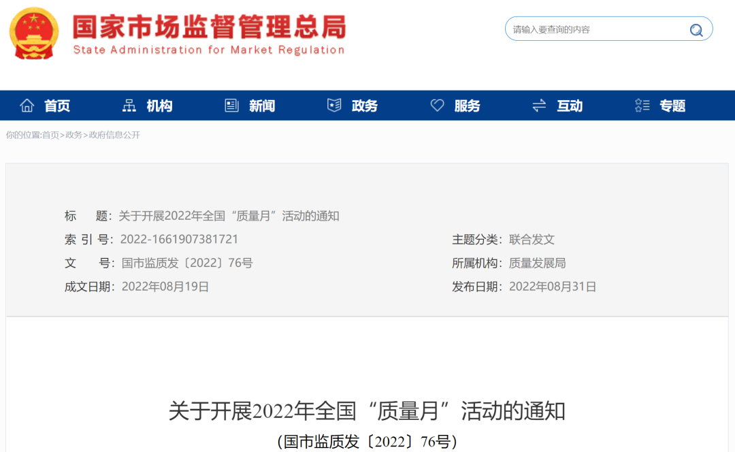This screenshot has width=735, height=452.
Task: Open the 机构 navigation menu item
Action: 159,106
